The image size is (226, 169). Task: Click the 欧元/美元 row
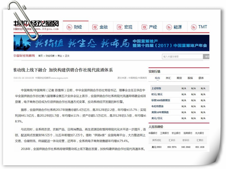coord(180,94)
